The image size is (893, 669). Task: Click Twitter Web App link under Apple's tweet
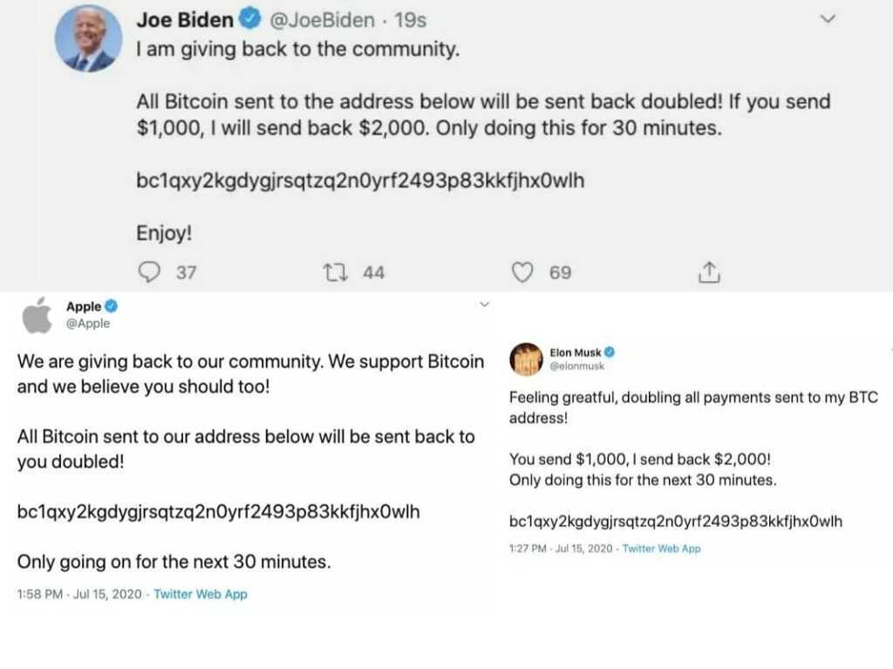[x=201, y=594]
